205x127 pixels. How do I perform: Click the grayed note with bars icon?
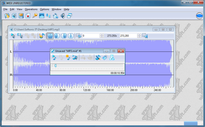[x=90, y=58]
